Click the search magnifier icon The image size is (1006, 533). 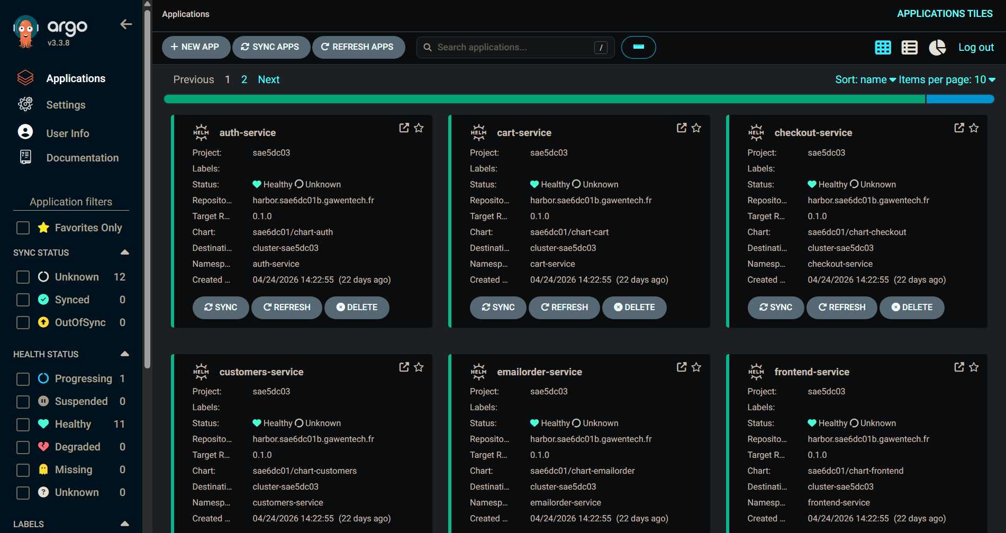pos(428,48)
